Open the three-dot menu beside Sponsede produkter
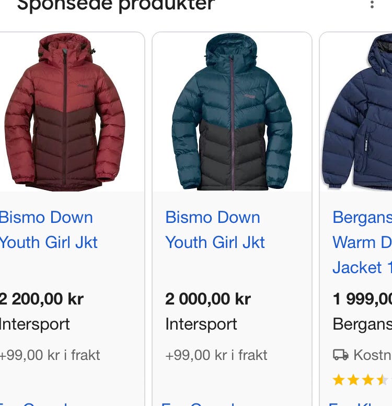The image size is (392, 406). (372, 5)
